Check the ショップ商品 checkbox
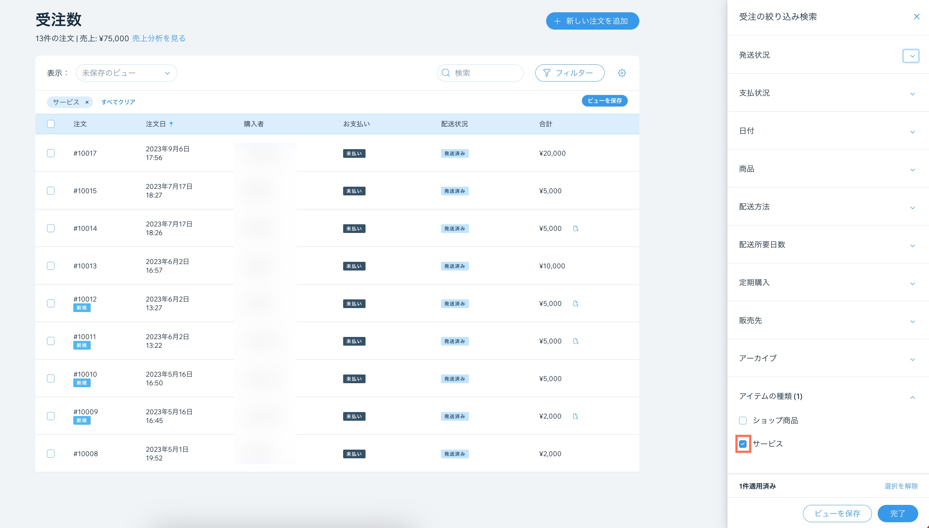Viewport: 929px width, 528px height. click(x=743, y=420)
